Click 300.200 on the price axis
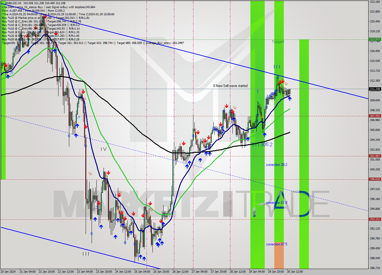 (x=375, y=169)
